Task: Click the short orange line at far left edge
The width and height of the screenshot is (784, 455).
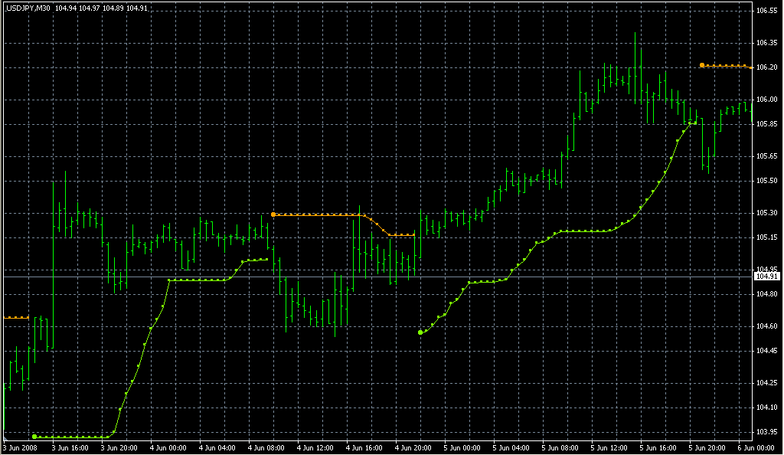Action: tap(15, 317)
